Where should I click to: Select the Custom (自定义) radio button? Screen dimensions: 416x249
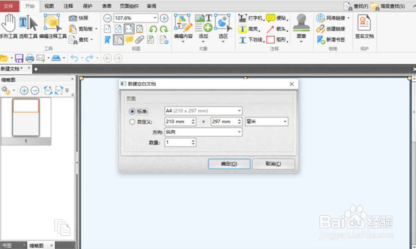(132, 122)
